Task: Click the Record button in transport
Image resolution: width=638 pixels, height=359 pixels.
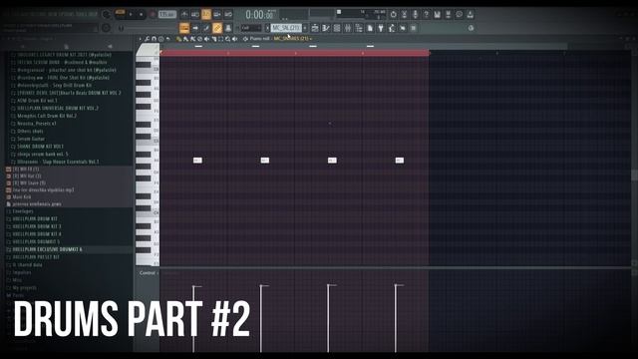Action: tap(153, 14)
